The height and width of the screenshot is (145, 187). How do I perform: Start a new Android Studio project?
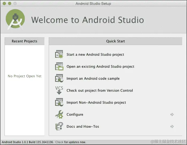click(x=95, y=55)
